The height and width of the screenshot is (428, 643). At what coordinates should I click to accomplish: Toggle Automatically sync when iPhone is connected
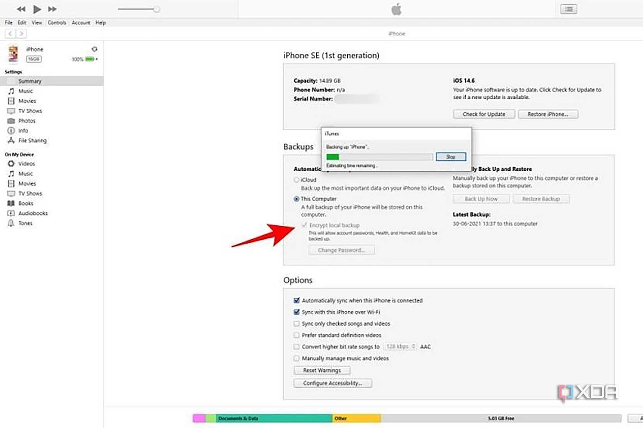297,300
